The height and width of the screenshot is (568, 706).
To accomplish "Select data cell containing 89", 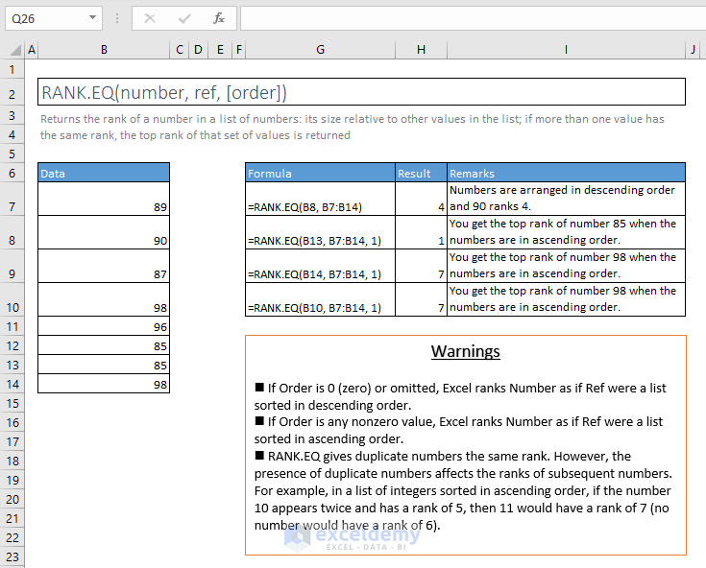I will [104, 199].
